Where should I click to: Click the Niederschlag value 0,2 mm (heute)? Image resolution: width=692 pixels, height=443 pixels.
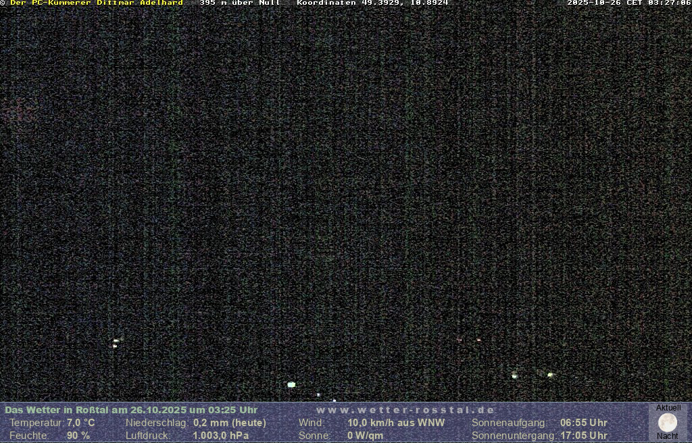click(x=230, y=423)
